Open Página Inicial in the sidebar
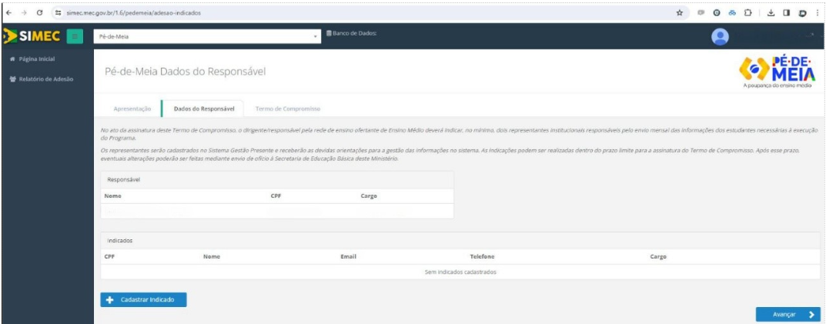826x324 pixels. (32, 58)
